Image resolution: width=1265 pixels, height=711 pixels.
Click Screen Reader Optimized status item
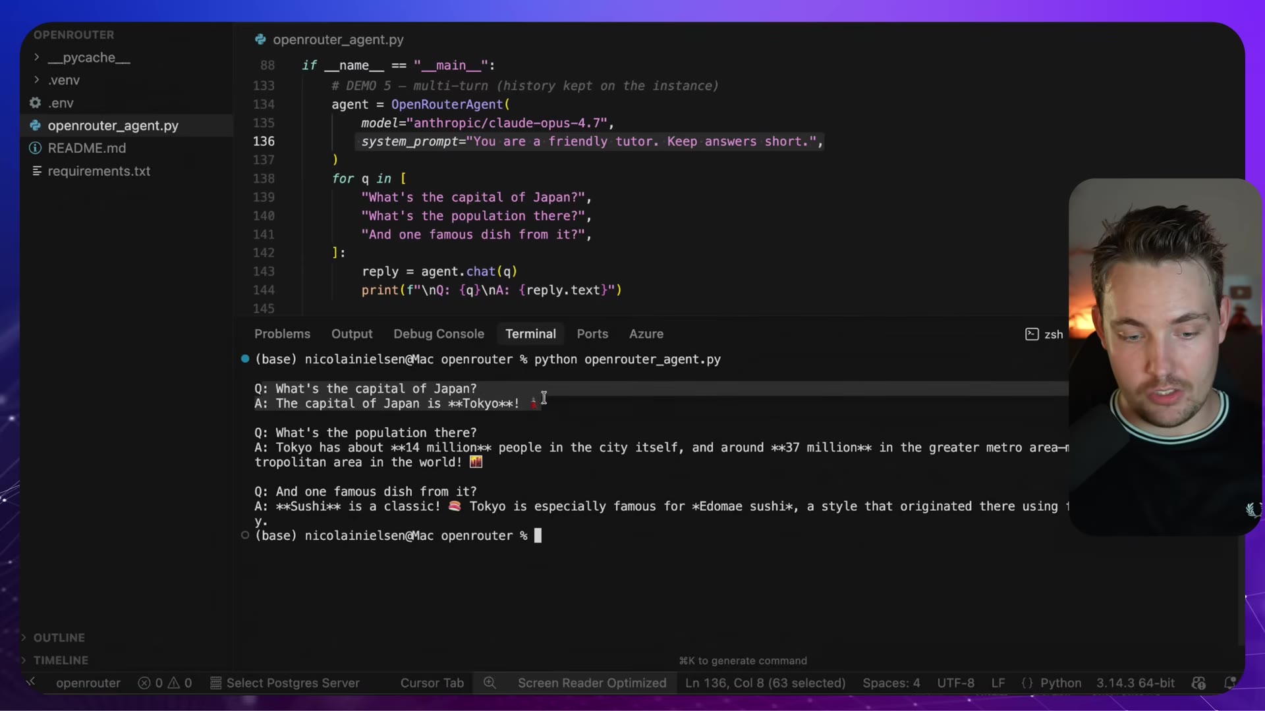point(592,683)
